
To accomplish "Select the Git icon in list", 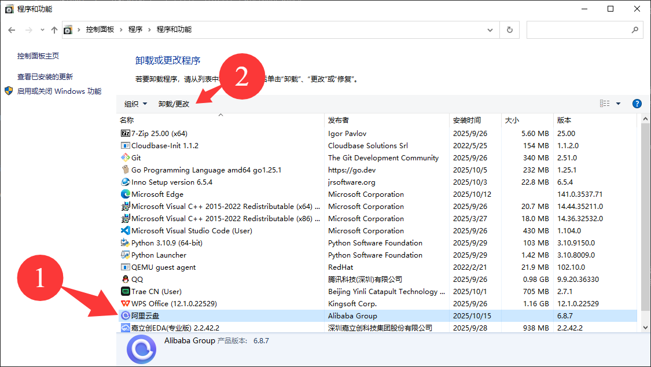I will click(125, 157).
